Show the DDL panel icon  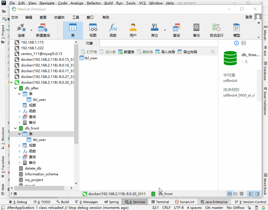[x=244, y=43]
